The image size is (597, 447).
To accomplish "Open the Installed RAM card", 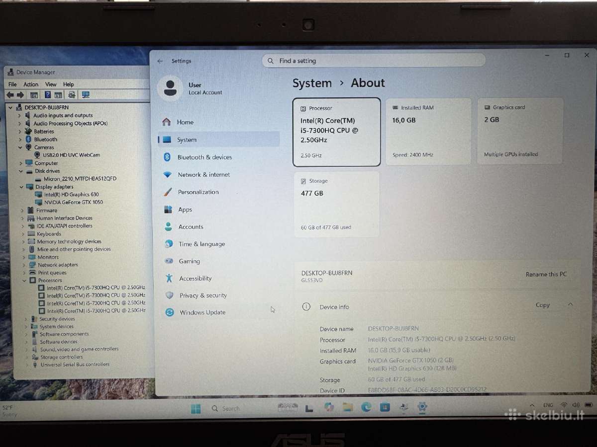I will [428, 131].
